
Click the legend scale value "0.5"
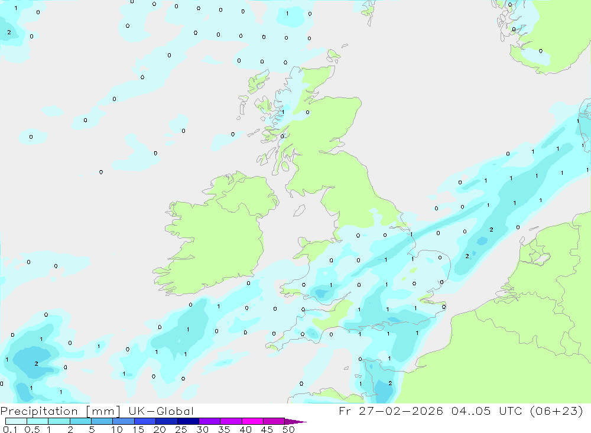click(32, 429)
